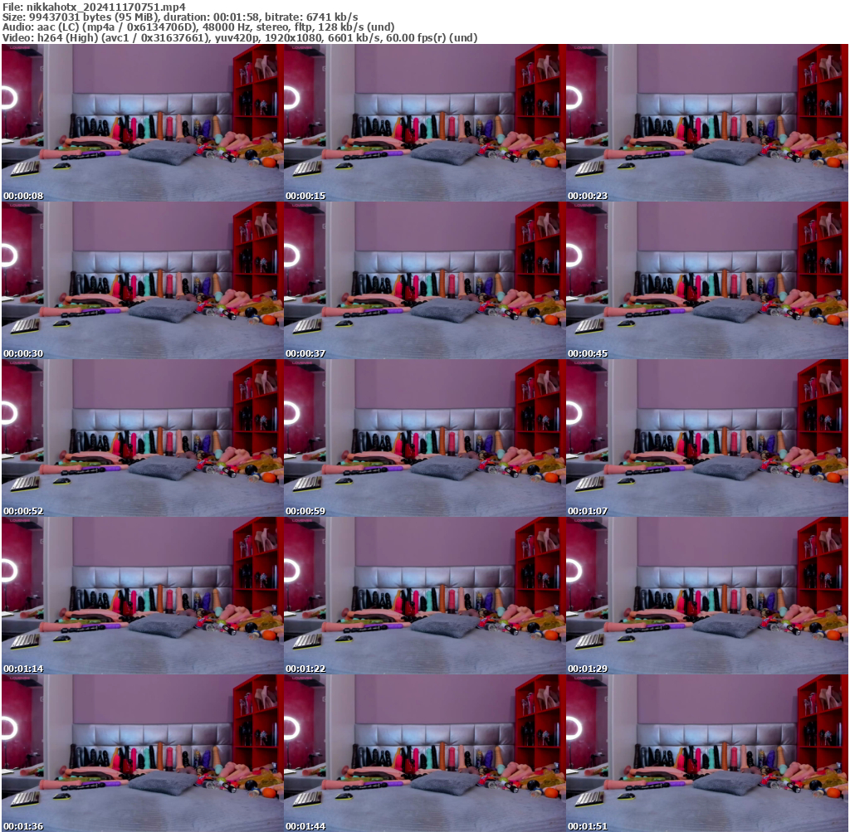Open the frame at 00:00:52
This screenshot has height=832, width=850.
pyautogui.click(x=142, y=438)
